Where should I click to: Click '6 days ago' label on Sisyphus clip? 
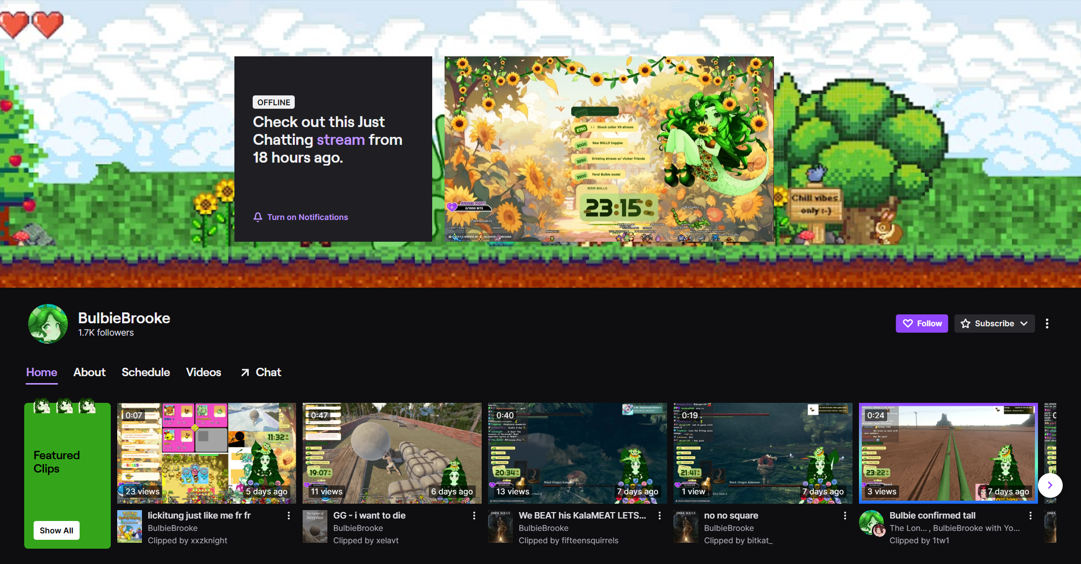(452, 491)
